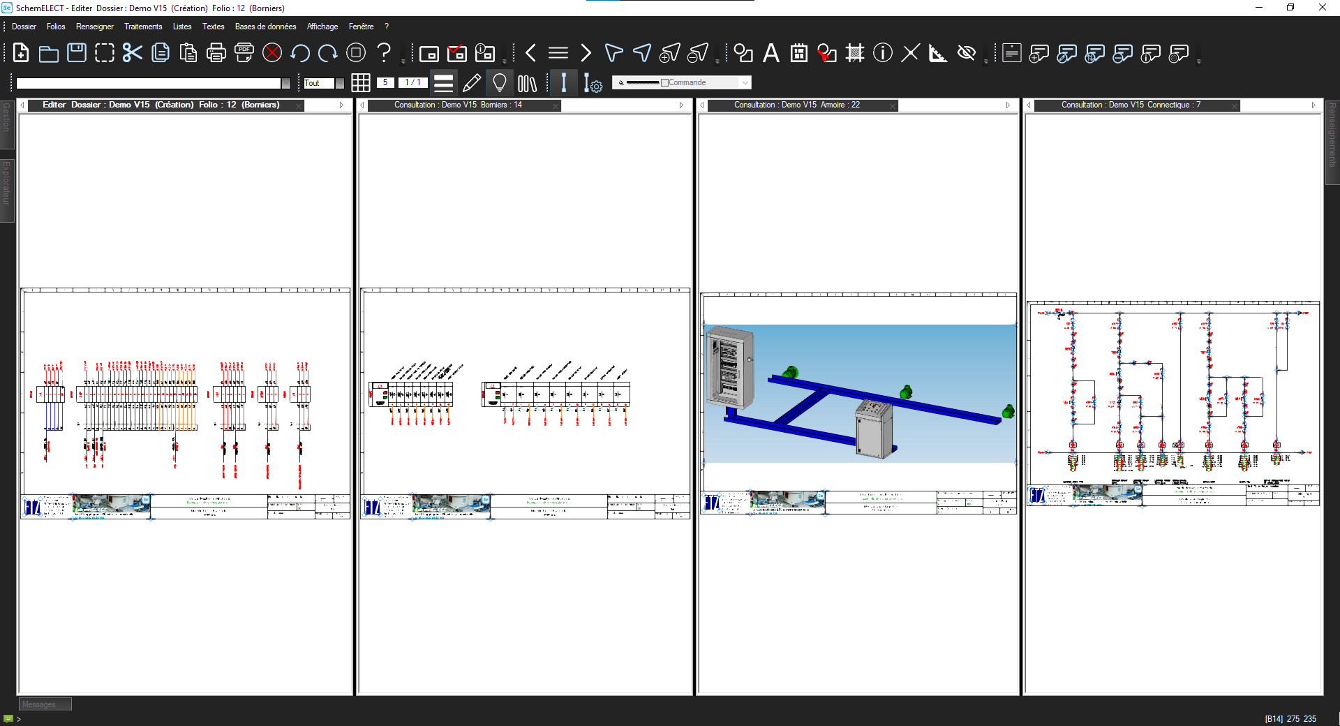Open the Renseigner menu
Screen dimensions: 1340x726
[x=95, y=27]
